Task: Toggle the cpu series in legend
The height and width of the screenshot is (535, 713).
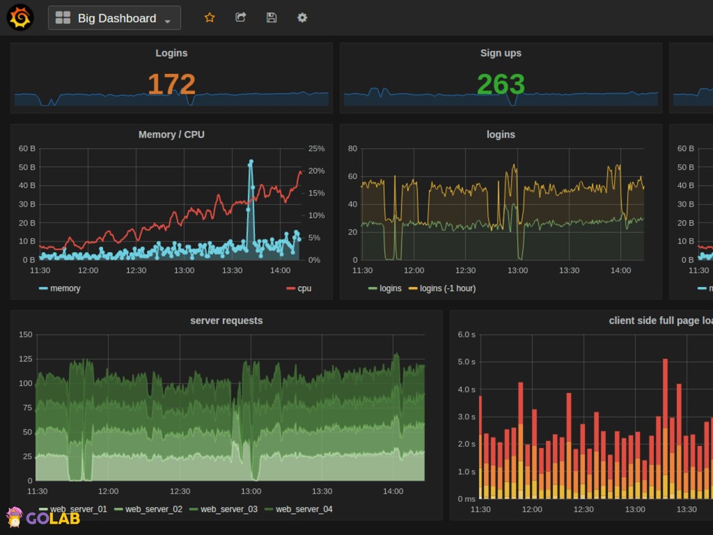Action: pos(304,288)
